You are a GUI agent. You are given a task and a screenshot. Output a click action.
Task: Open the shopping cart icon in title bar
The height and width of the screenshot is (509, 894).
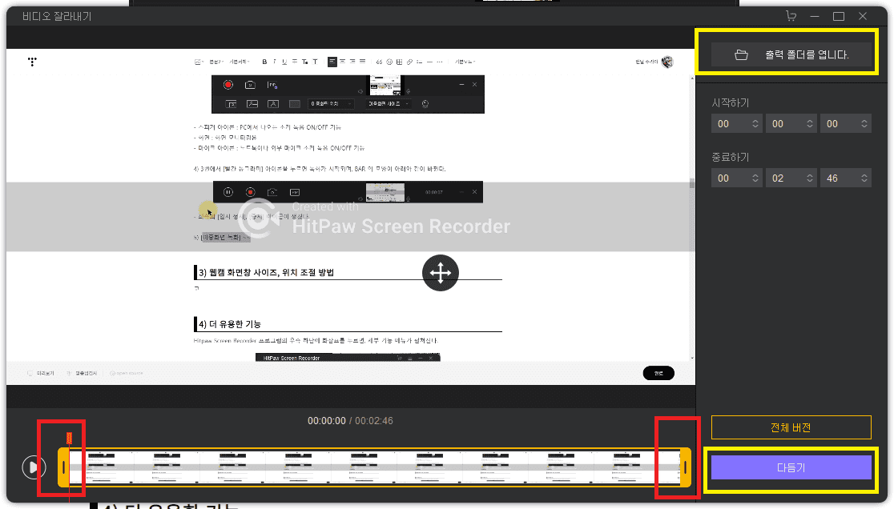(x=791, y=16)
